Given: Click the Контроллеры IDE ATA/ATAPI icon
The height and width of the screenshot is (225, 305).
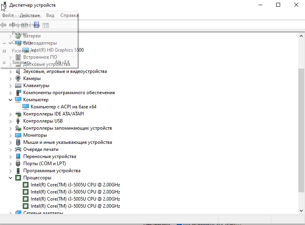Looking at the screenshot, I should click(x=18, y=114).
